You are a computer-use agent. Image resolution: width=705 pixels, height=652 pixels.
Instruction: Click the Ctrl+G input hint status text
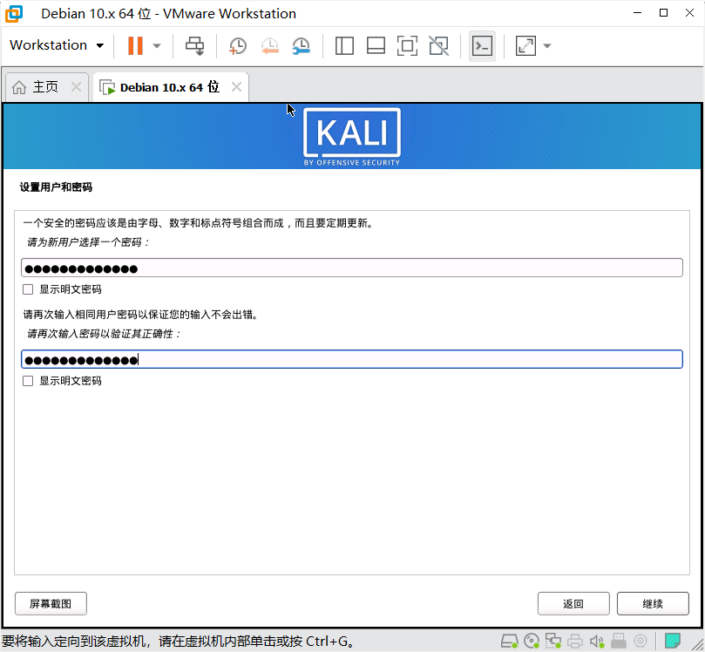178,642
